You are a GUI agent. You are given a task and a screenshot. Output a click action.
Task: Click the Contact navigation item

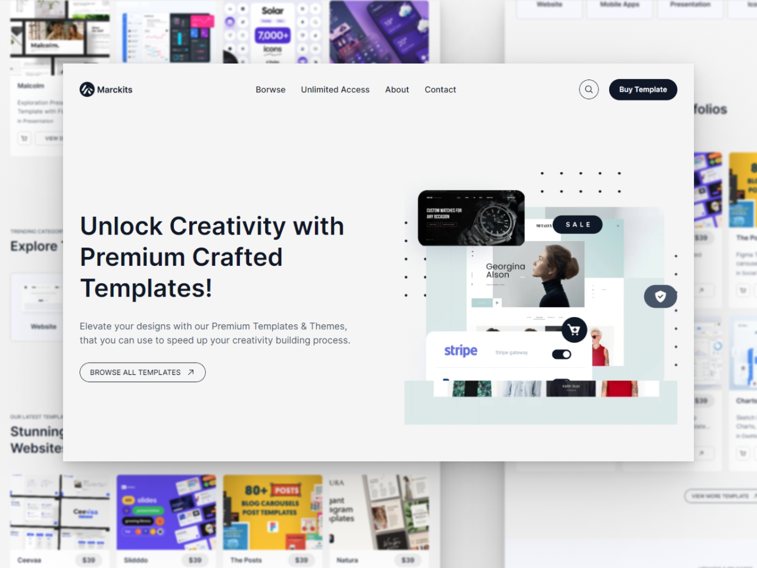pos(440,90)
